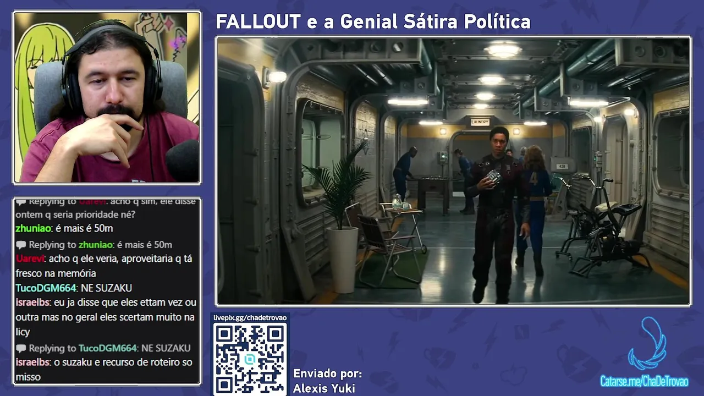Click the streamer webcam feed
The image size is (704, 396).
107,98
